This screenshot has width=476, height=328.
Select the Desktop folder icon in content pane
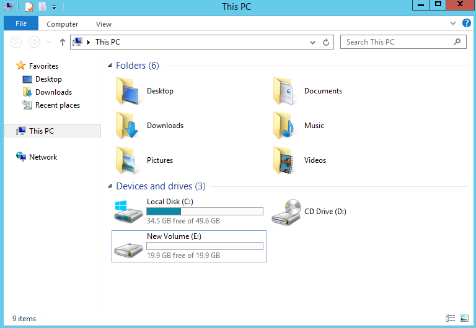pyautogui.click(x=128, y=91)
